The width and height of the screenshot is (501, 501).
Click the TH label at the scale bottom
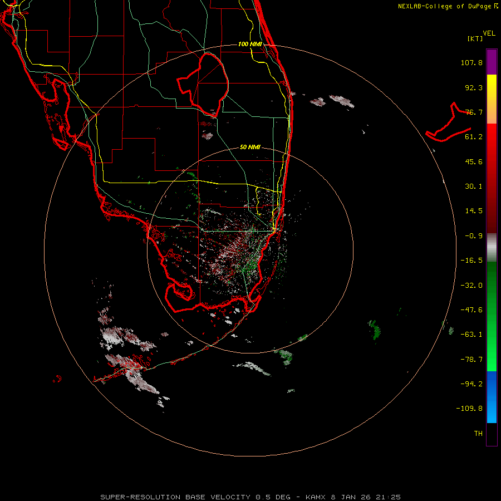(x=478, y=434)
